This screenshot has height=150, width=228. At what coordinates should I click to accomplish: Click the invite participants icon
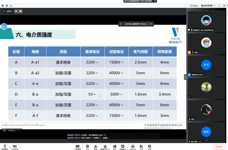tap(96, 147)
